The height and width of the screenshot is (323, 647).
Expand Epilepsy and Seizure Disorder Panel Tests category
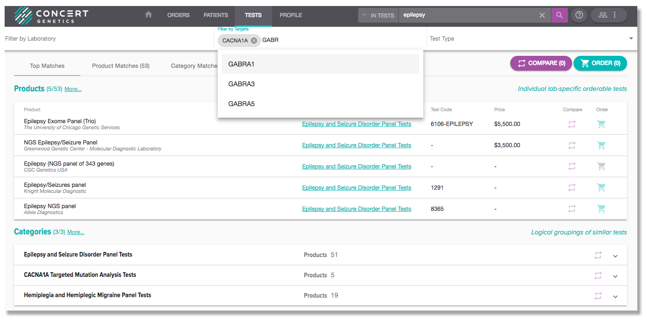(x=615, y=256)
